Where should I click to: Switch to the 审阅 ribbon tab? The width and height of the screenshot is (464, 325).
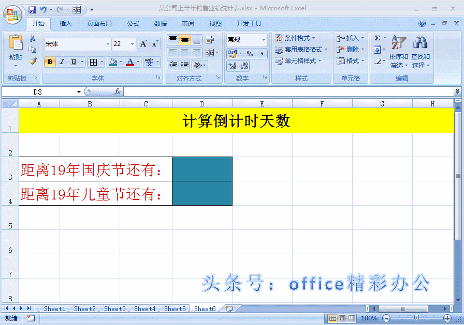(x=188, y=24)
